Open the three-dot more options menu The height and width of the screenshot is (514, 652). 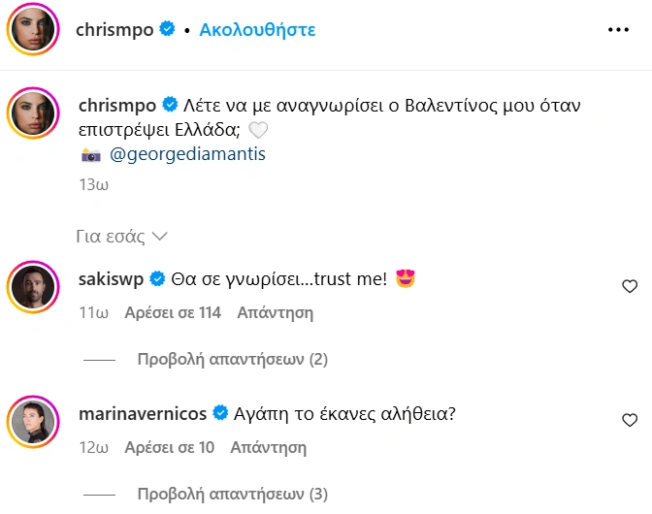coord(618,30)
